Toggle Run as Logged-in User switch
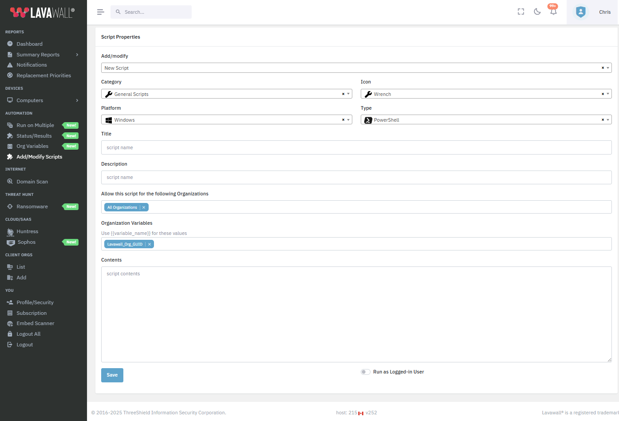619x421 pixels. [x=365, y=372]
